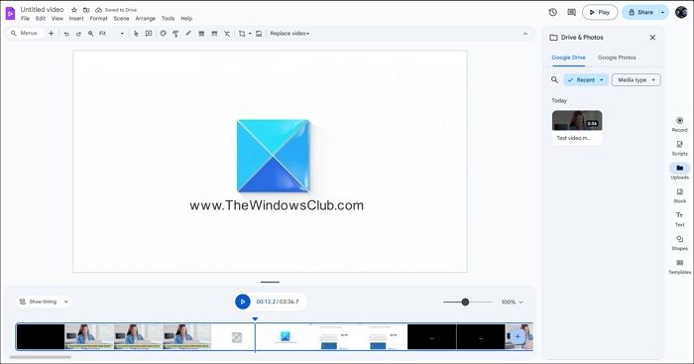
Task: Open the Help menu
Action: 186,19
